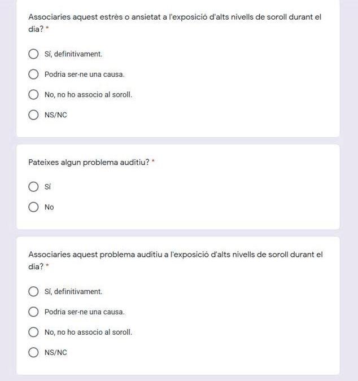Pick 'No, no ho associo al soroll.' for problema auditiu
This screenshot has width=358, height=381.
(33, 332)
